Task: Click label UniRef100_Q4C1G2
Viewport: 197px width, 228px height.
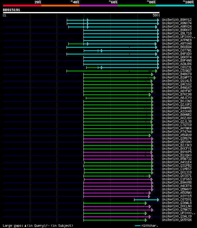Action: [x=177, y=84]
